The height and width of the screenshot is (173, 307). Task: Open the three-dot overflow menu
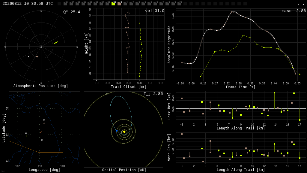click(301, 4)
